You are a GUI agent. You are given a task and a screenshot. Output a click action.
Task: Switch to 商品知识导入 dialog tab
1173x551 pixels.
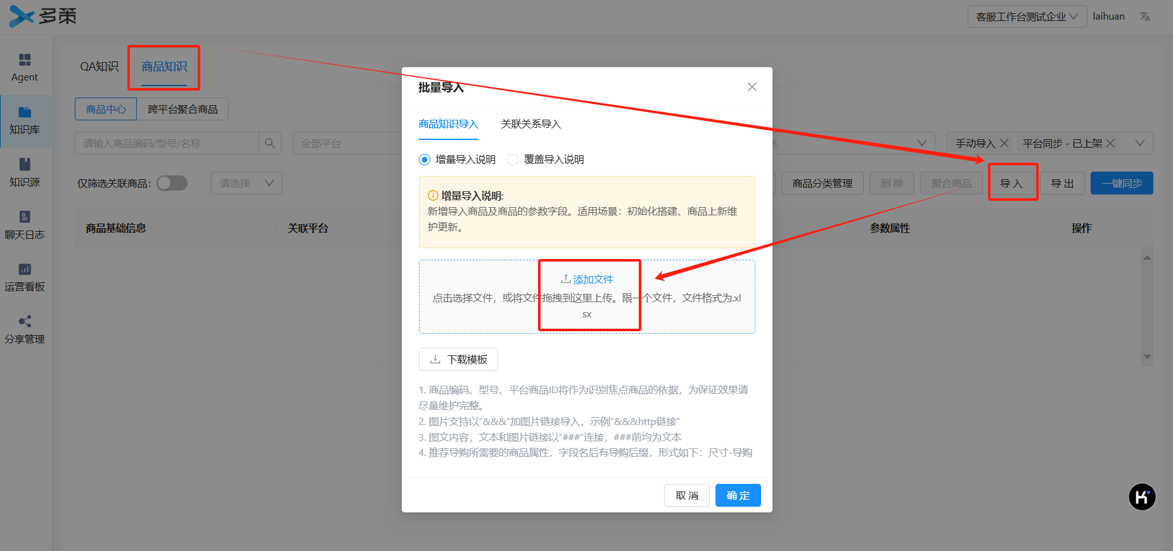point(449,124)
